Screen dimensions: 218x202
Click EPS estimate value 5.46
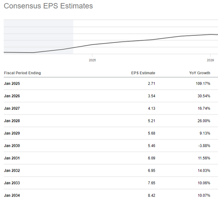(152, 146)
